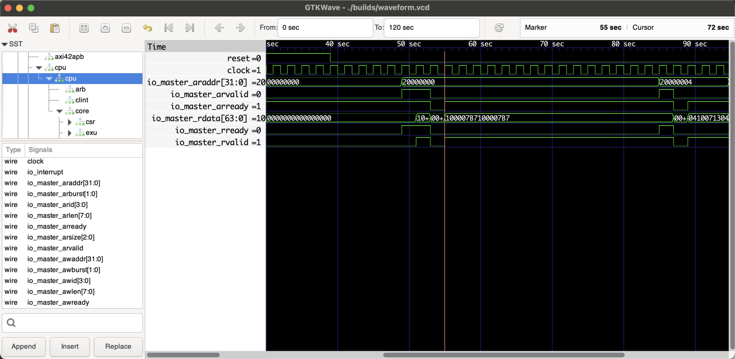Jump to the end time icon
The height and width of the screenshot is (359, 735).
190,28
